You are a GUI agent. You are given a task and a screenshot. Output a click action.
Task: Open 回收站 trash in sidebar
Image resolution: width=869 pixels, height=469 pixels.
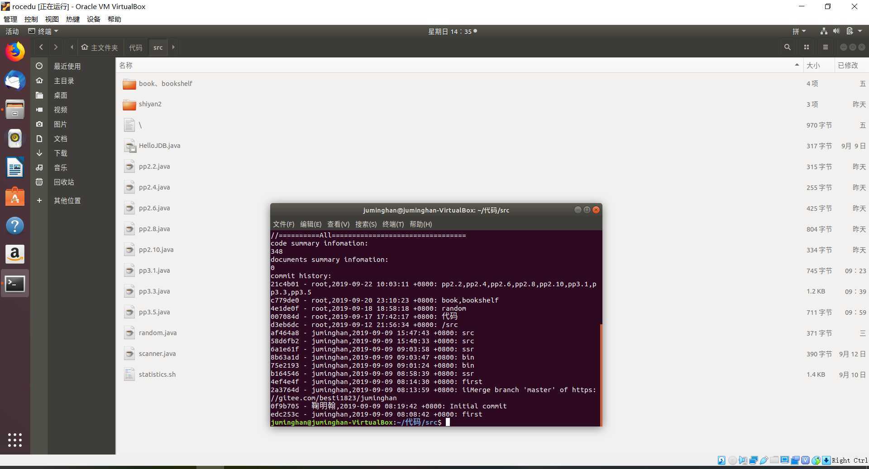pyautogui.click(x=64, y=182)
